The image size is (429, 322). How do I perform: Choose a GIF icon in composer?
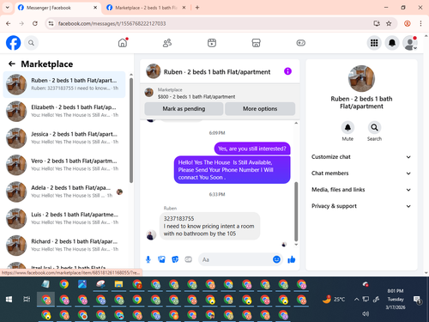[x=188, y=259]
